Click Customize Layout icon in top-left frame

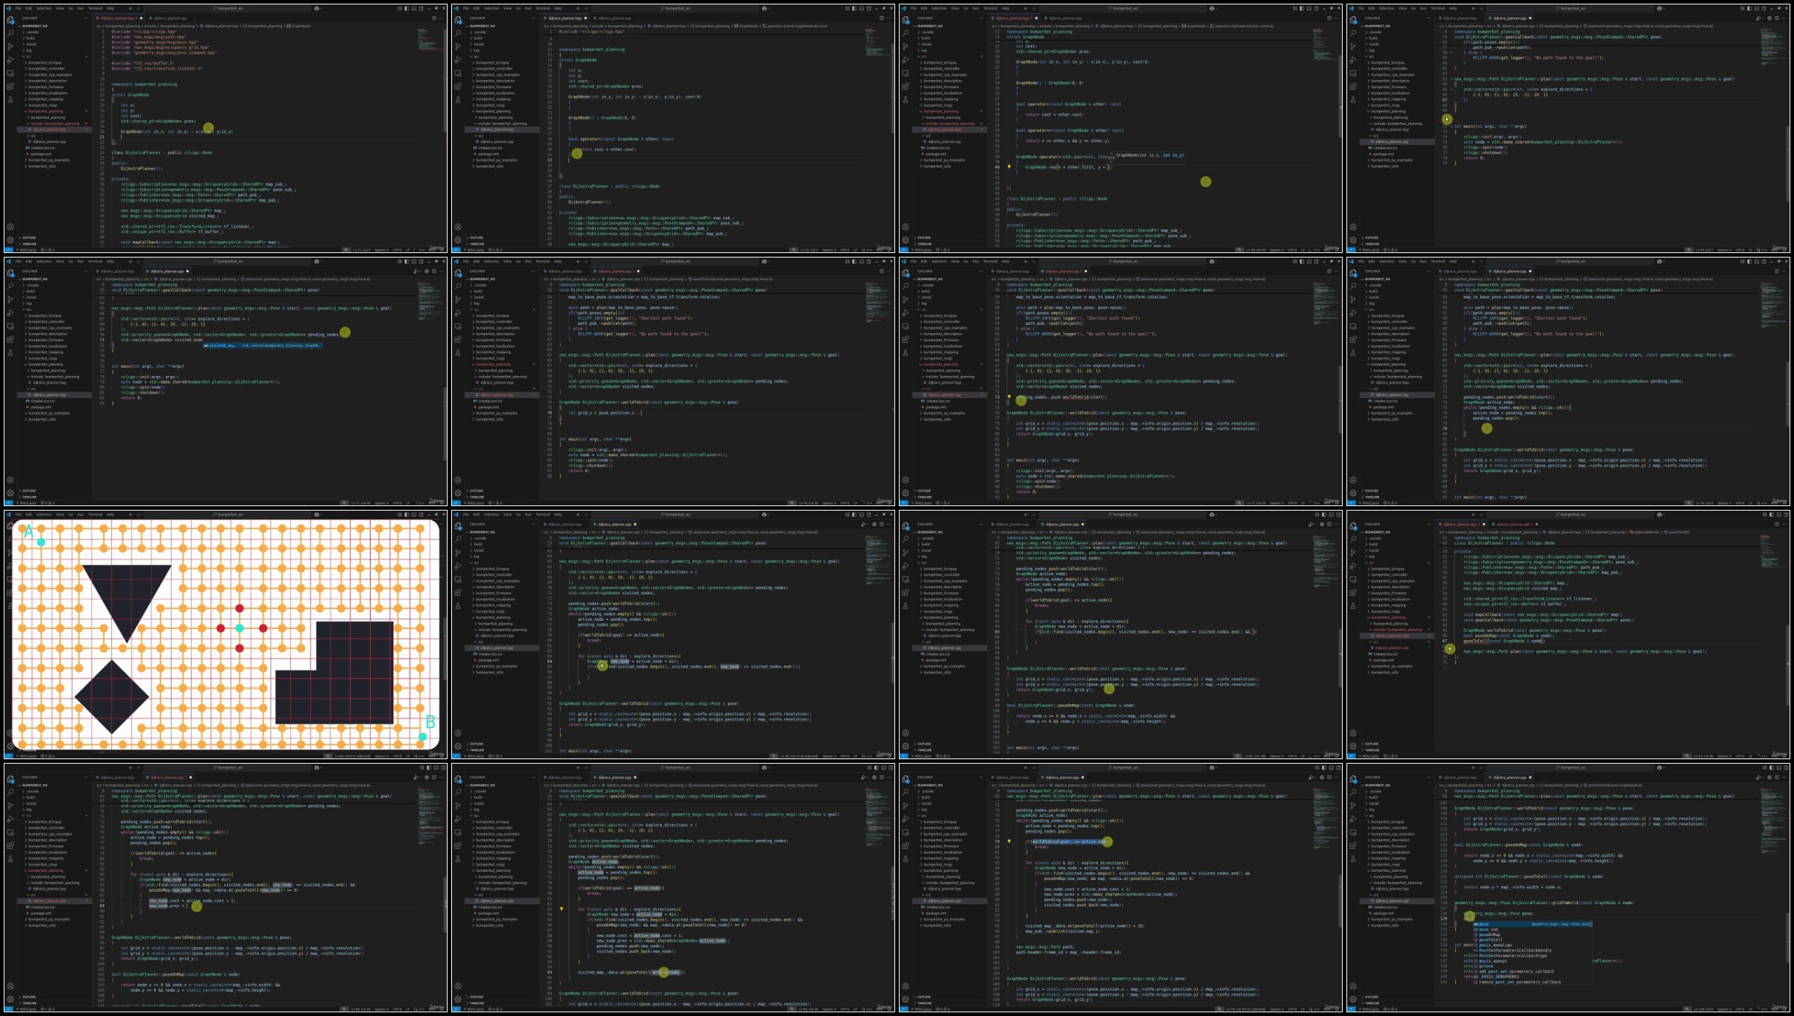[x=399, y=8]
